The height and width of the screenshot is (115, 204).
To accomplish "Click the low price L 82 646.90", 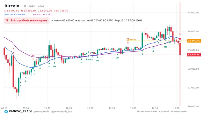I will tap(45, 11).
